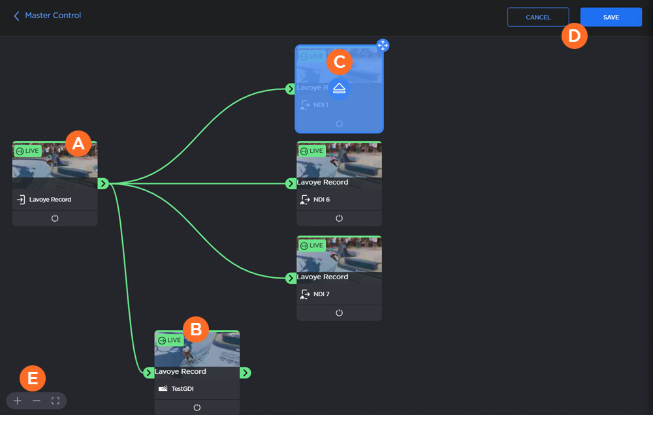Click the fit-to-screen icon
The width and height of the screenshot is (666, 428).
pos(55,401)
